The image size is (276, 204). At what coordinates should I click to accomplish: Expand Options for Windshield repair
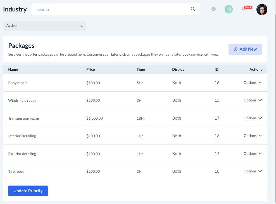[x=253, y=100]
